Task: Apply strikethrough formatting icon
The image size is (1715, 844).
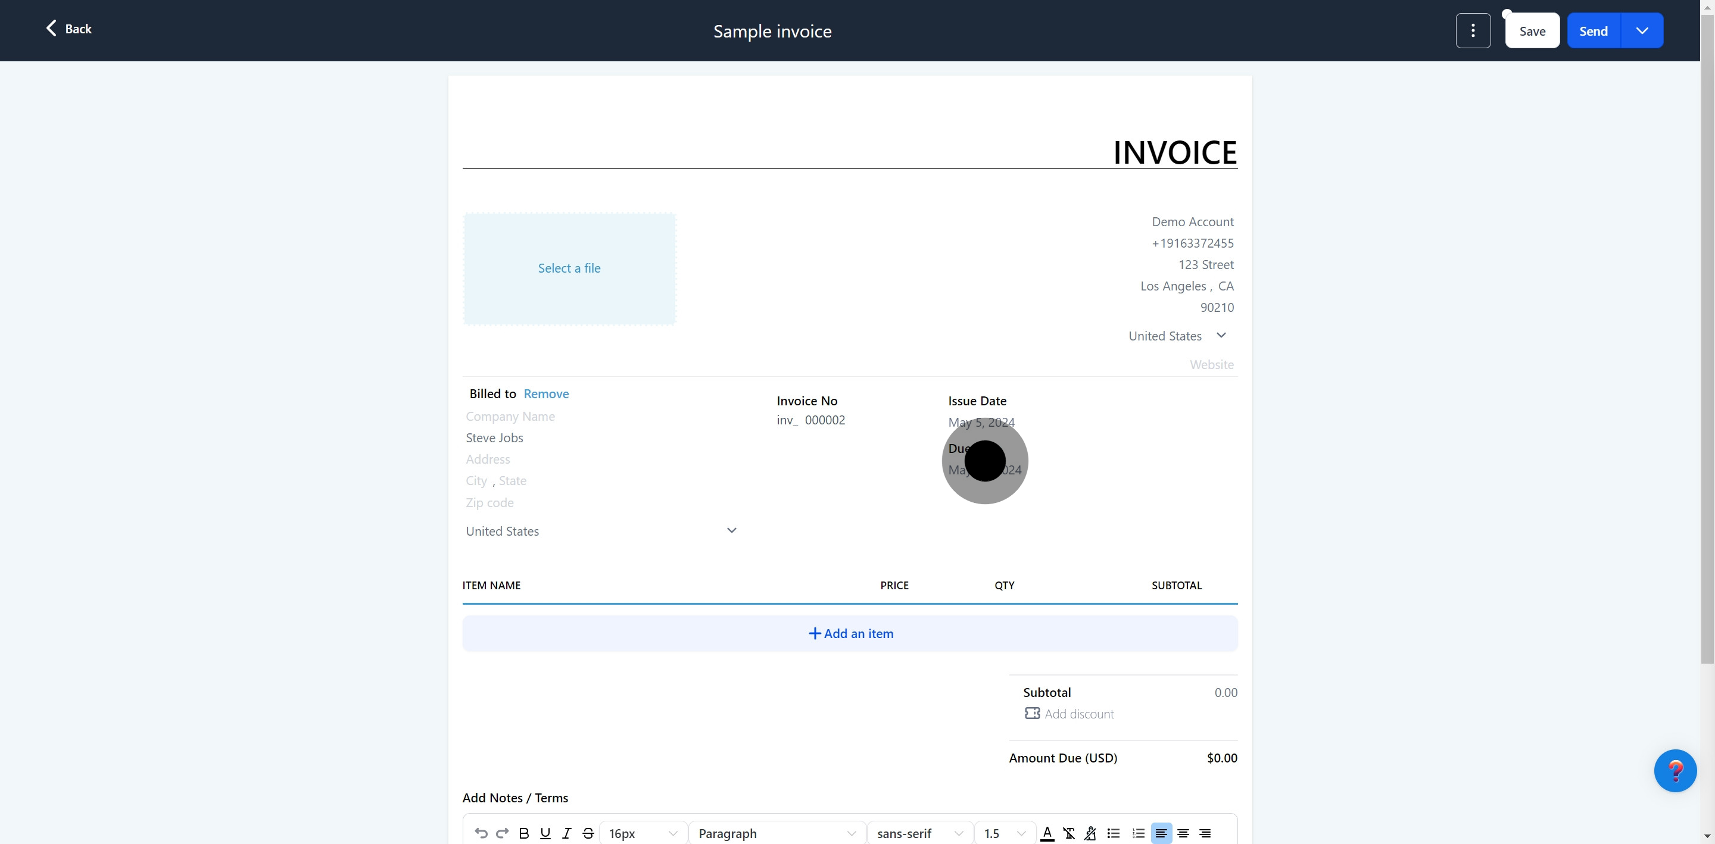Action: [588, 833]
